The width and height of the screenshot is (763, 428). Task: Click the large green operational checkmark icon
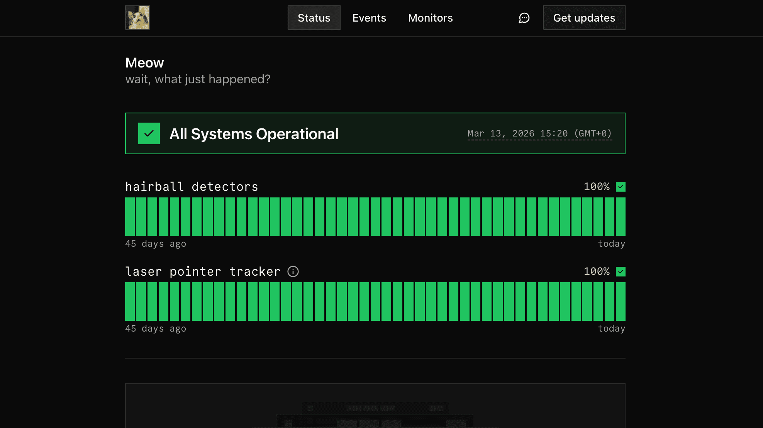coord(149,133)
